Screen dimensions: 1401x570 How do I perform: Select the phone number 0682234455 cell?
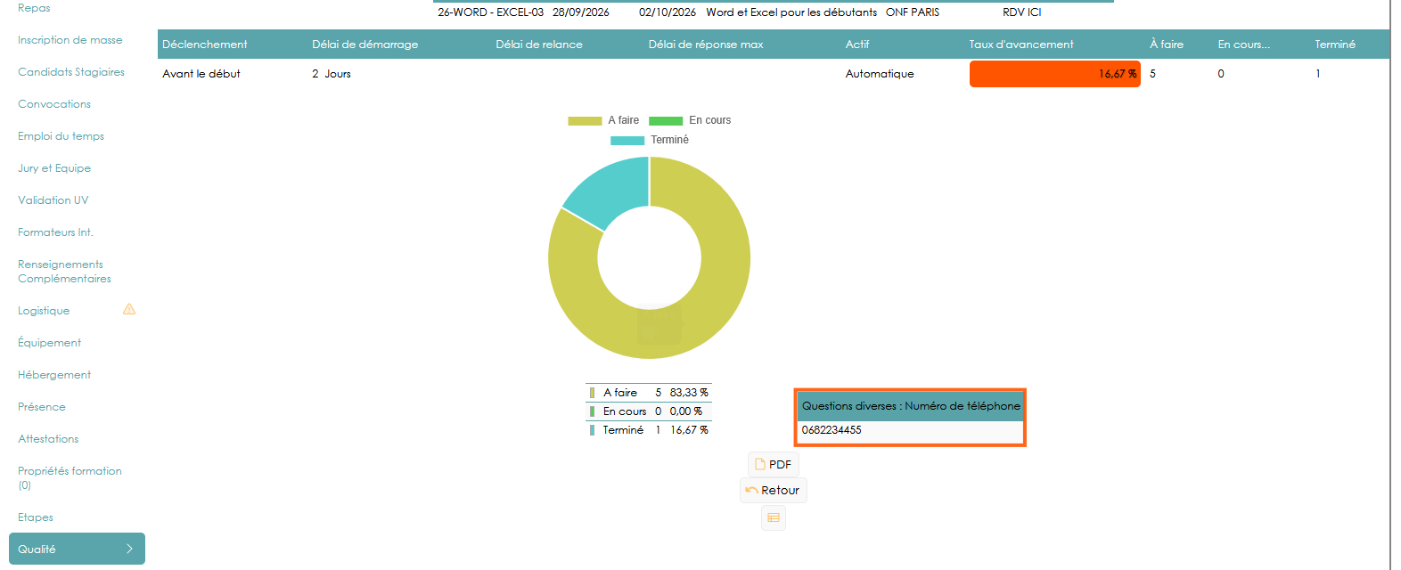coord(910,430)
